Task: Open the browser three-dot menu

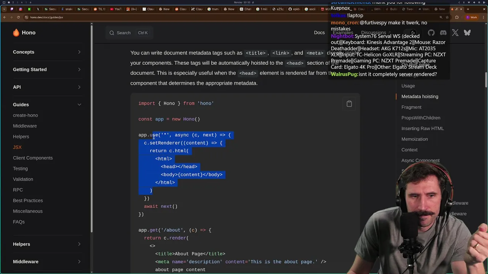Action: pos(484,17)
